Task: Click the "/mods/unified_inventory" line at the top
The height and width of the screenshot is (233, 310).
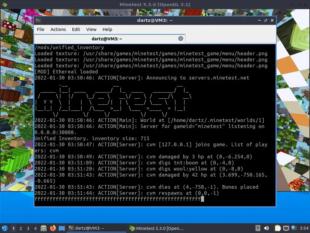Action: pos(69,48)
